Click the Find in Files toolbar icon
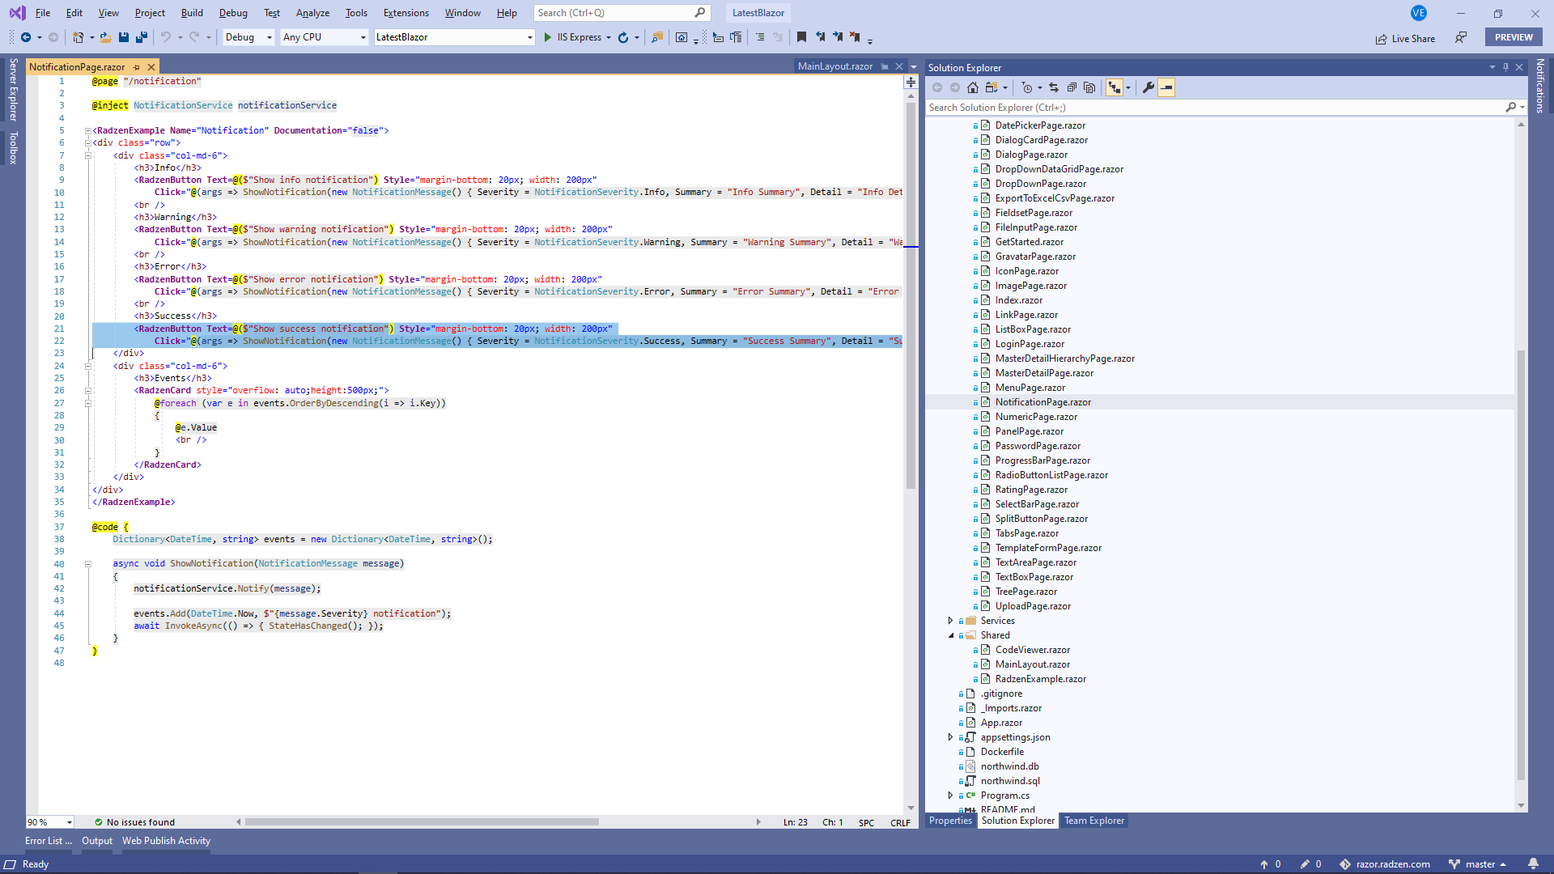The width and height of the screenshot is (1554, 874). click(x=657, y=37)
